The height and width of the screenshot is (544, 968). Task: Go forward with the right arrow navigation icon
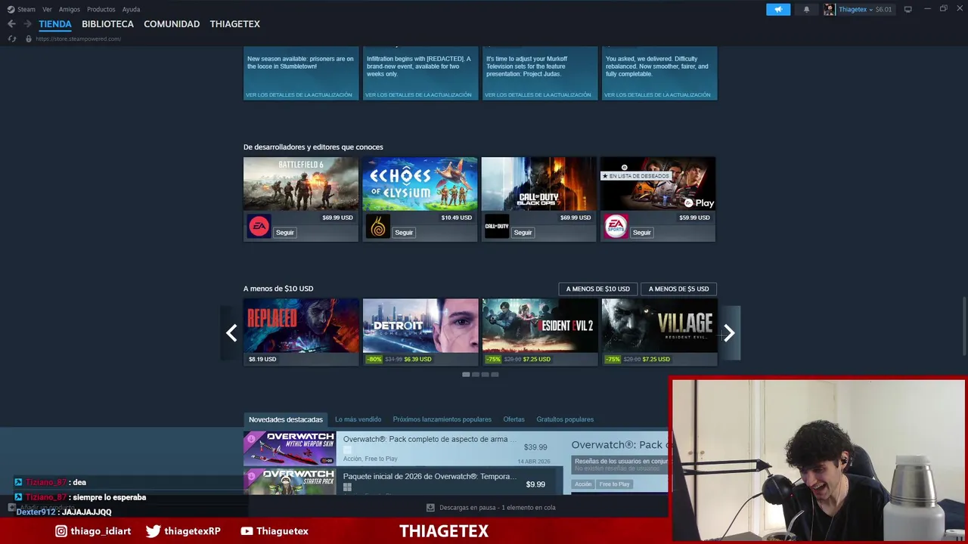point(27,24)
